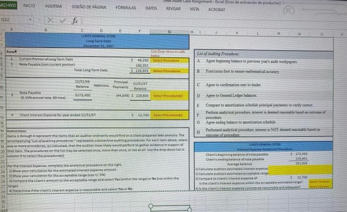Select column M header
This screenshot has height=212, width=347.
(x=279, y=34)
